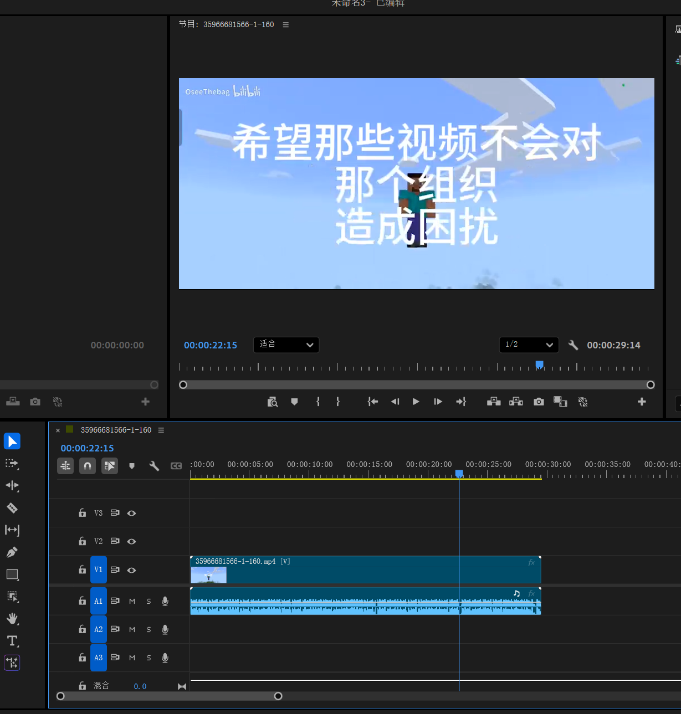Click Go to Out Point button

pyautogui.click(x=461, y=402)
